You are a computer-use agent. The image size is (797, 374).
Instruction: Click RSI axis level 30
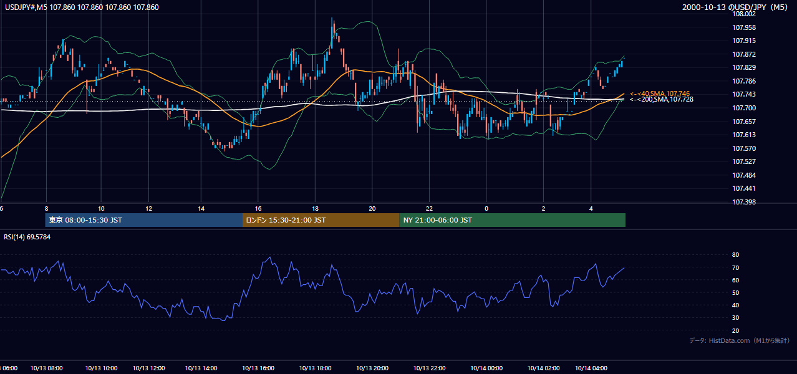735,318
